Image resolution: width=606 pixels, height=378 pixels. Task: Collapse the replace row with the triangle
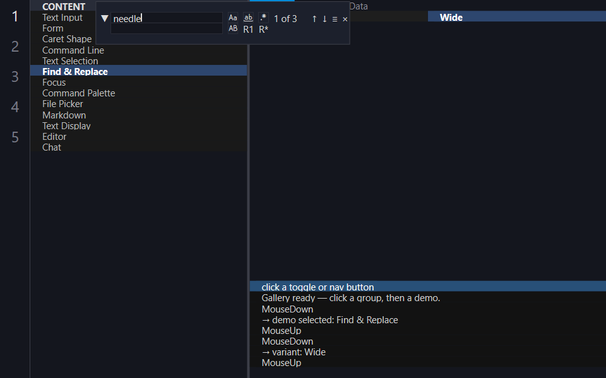click(x=104, y=18)
